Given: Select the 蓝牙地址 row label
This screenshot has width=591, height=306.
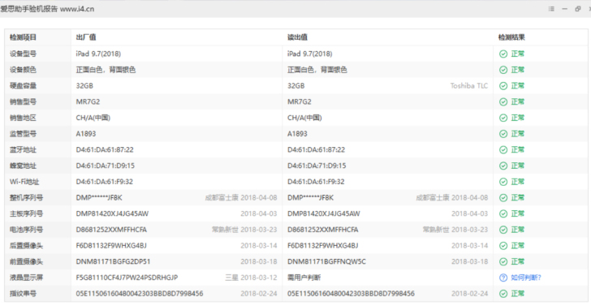Looking at the screenshot, I should tap(23, 150).
